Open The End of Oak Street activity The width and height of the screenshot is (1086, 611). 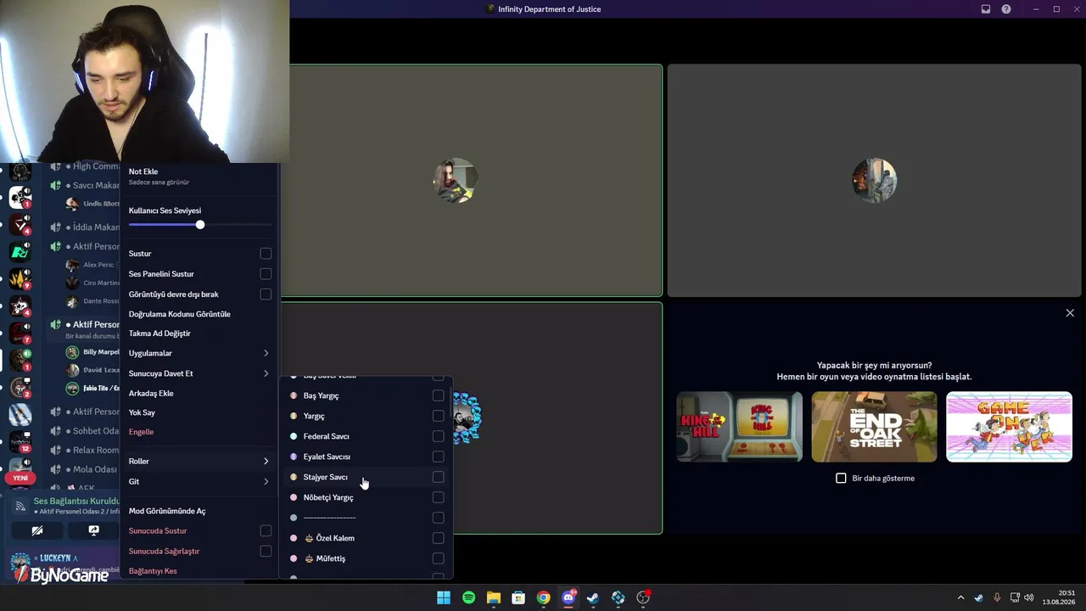tap(874, 427)
